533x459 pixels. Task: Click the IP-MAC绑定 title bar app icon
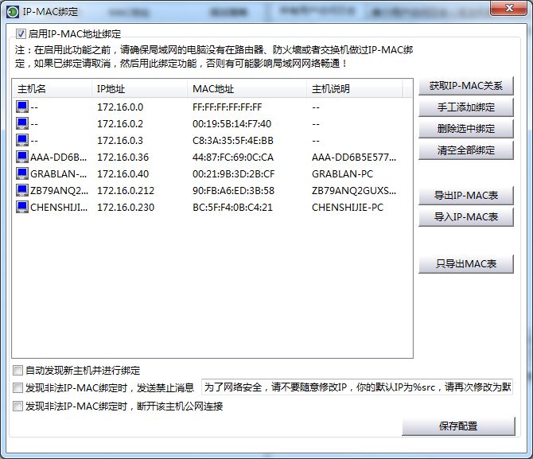[x=12, y=10]
